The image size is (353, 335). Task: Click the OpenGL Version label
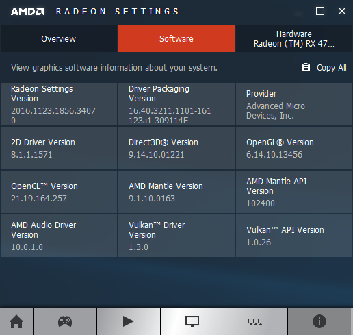tap(280, 142)
